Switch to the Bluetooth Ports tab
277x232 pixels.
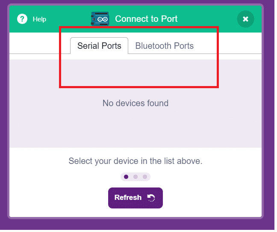pyautogui.click(x=165, y=46)
